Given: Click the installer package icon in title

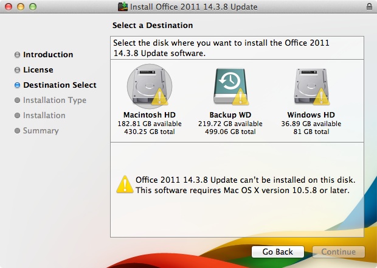Looking at the screenshot, I should tap(123, 7).
